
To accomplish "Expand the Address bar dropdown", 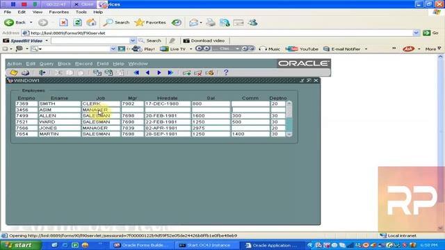I will click(x=416, y=33).
